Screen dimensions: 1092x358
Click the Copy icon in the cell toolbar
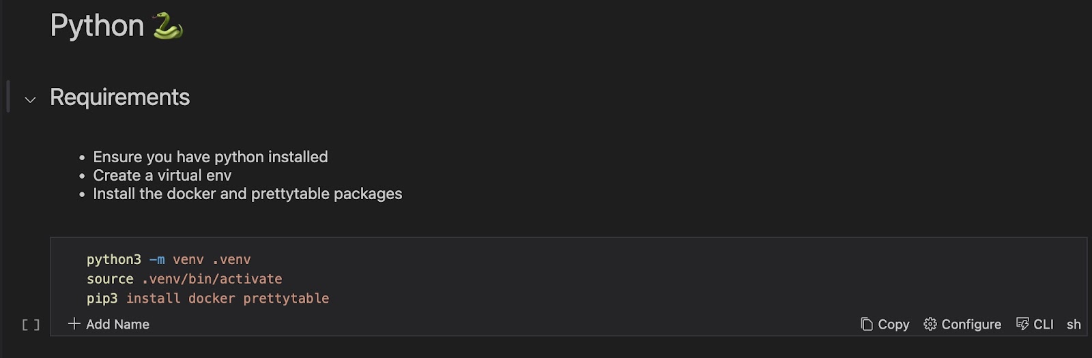pos(867,325)
